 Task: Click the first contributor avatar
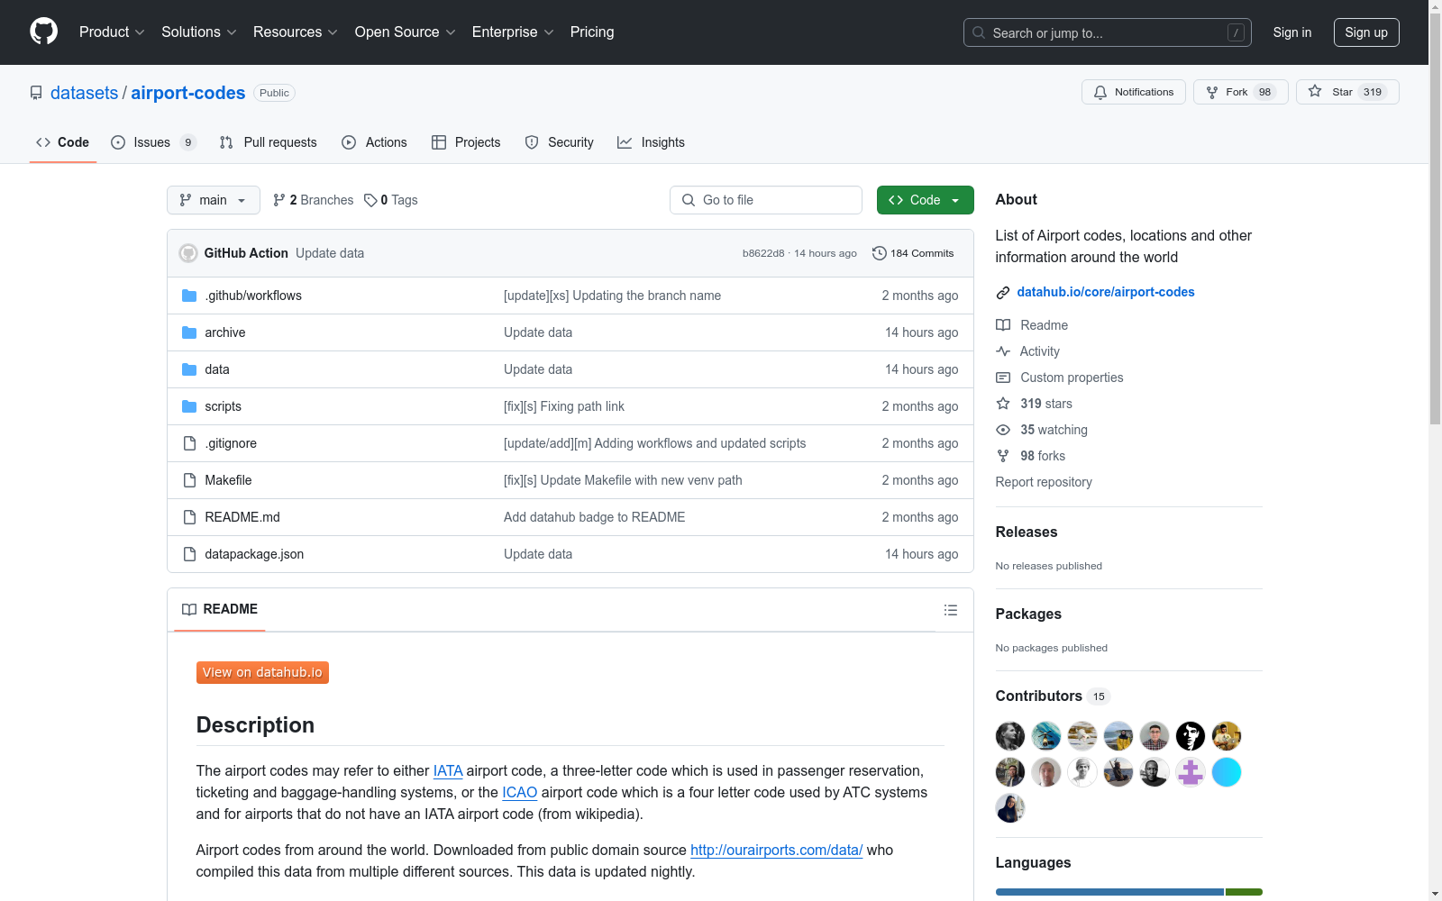[1010, 736]
